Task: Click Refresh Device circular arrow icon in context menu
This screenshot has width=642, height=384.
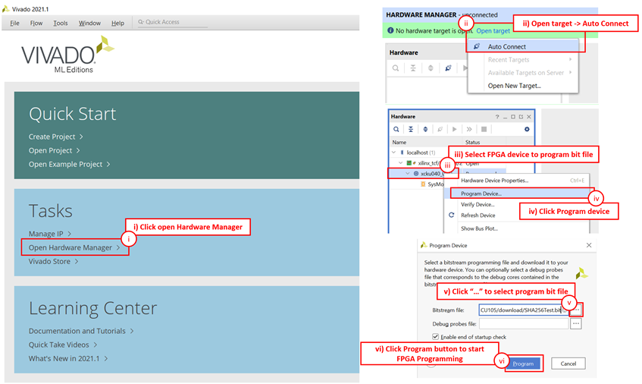Action: 451,215
